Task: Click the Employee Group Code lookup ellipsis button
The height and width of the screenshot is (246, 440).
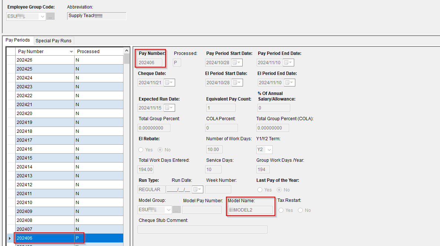Action: (50, 17)
